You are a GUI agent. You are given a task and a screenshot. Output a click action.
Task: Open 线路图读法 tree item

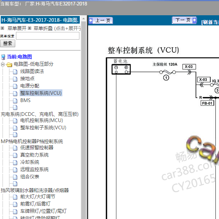coord(32,72)
